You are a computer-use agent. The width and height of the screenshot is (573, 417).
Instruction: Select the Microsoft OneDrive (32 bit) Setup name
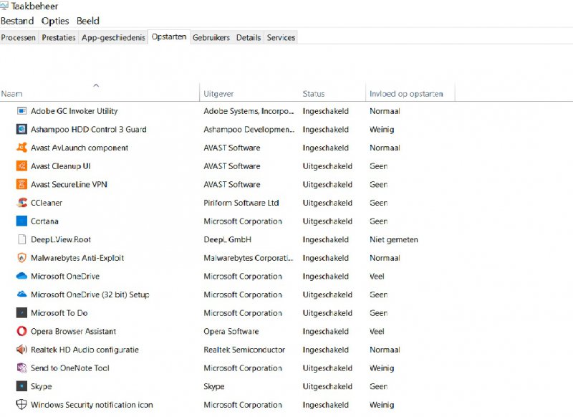coord(90,294)
